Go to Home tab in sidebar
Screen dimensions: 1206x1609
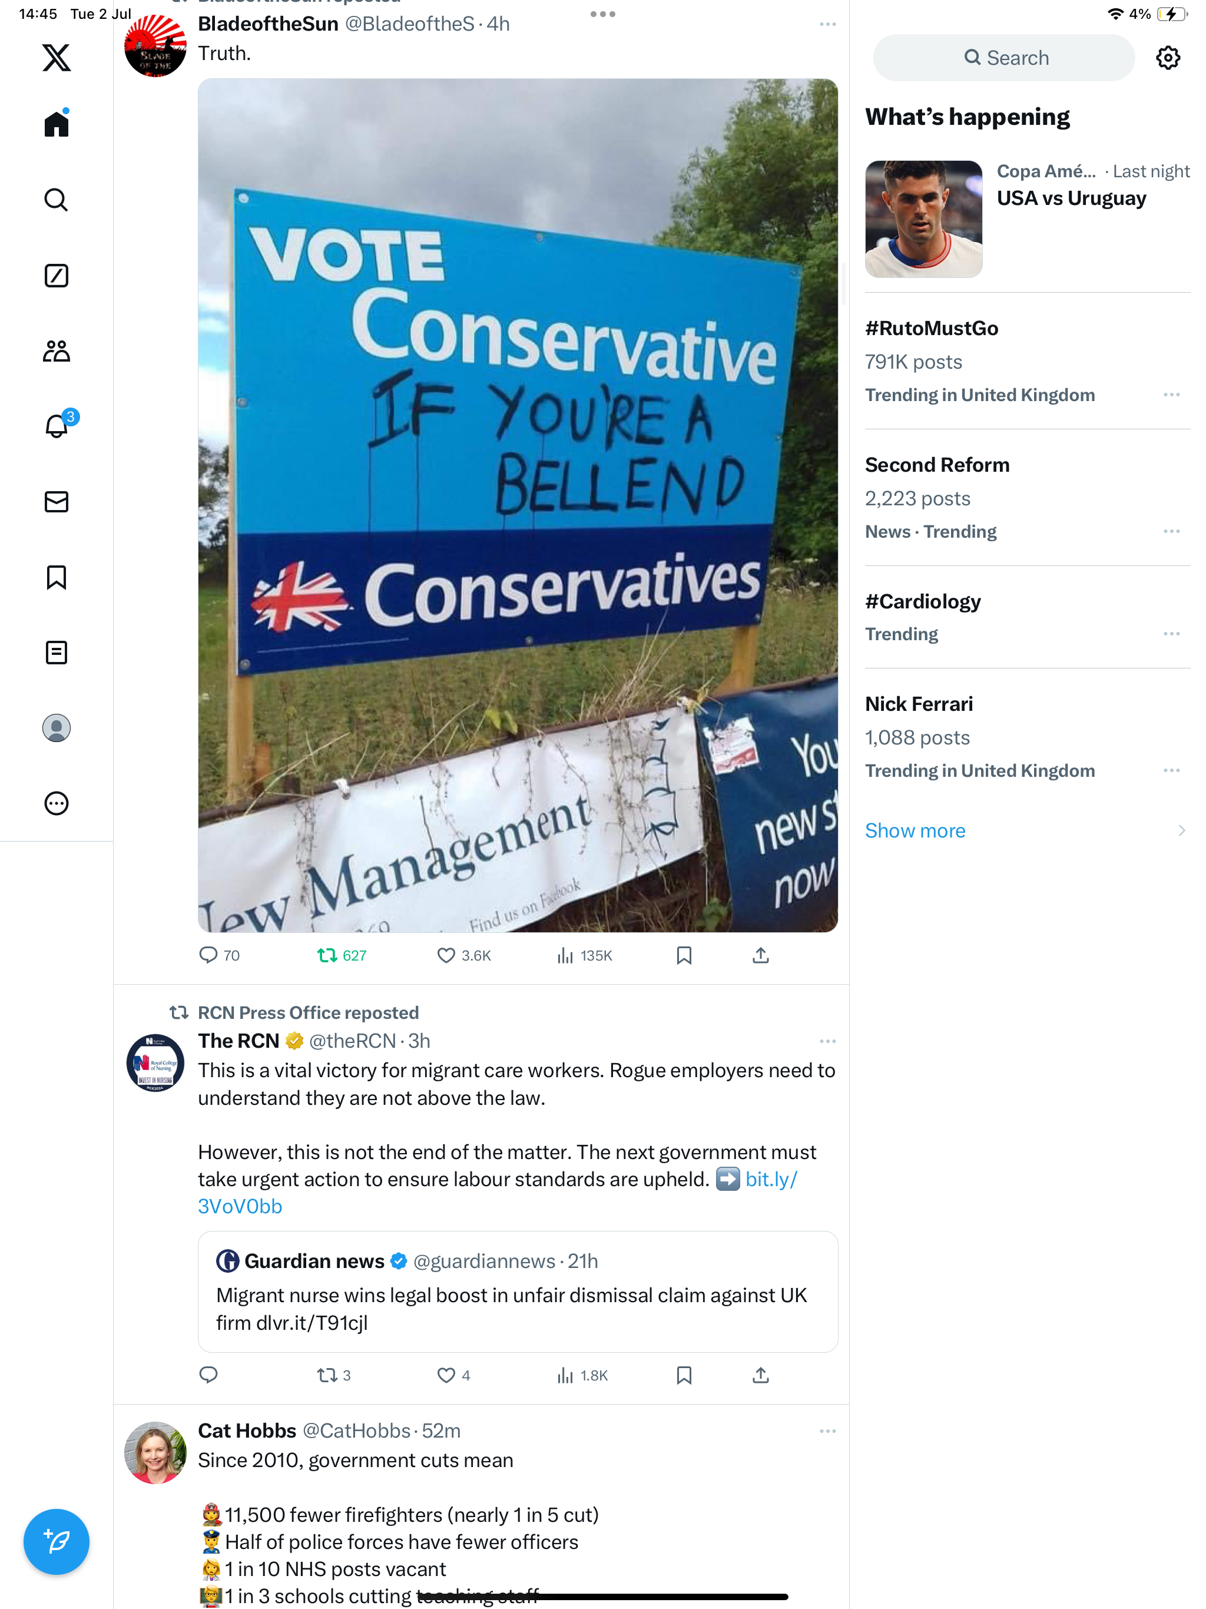point(56,124)
